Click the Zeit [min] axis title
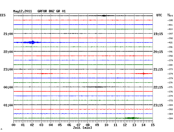The image size is (174, 132). 82,128
